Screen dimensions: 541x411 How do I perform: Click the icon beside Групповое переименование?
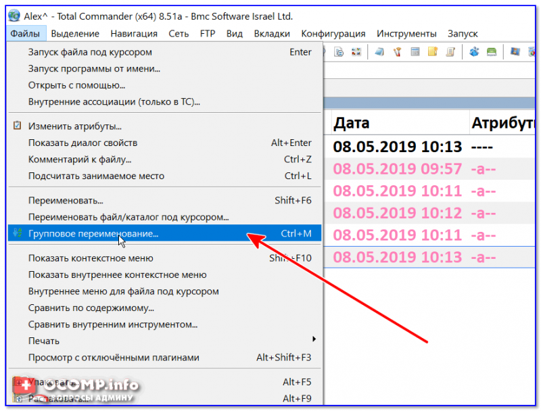pyautogui.click(x=18, y=233)
